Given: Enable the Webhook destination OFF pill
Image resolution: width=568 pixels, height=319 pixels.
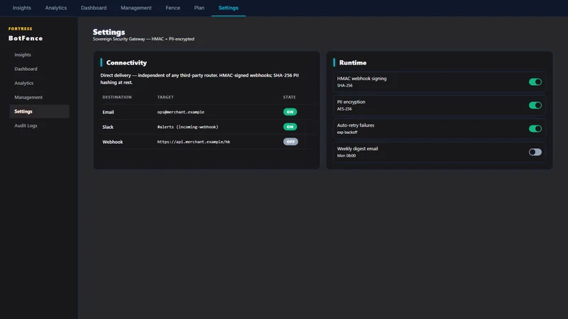Looking at the screenshot, I should coord(290,141).
